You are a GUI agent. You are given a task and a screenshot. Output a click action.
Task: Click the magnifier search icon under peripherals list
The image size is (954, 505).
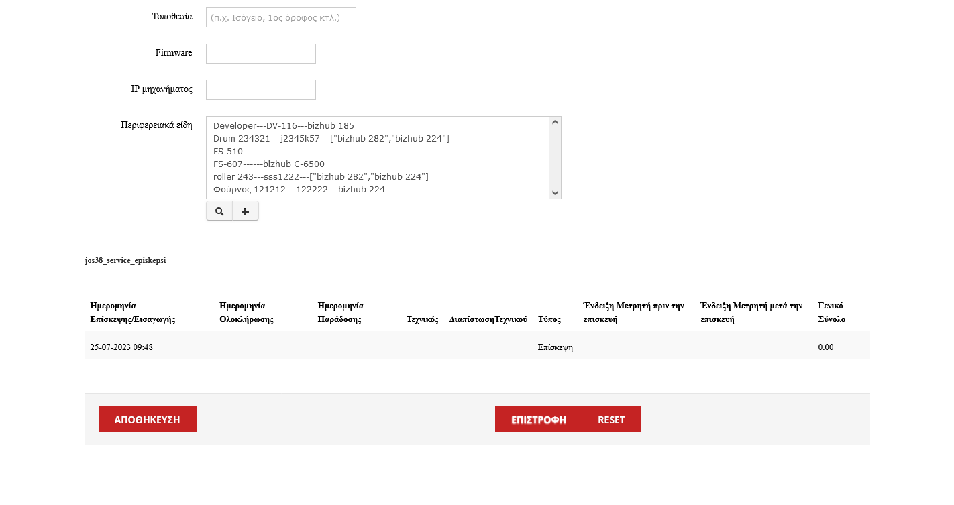point(219,211)
